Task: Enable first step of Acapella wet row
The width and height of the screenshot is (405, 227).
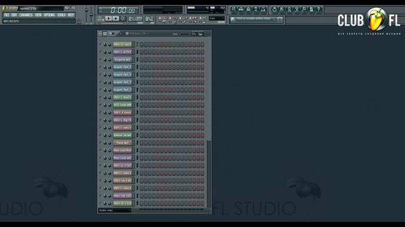Action: (142, 59)
